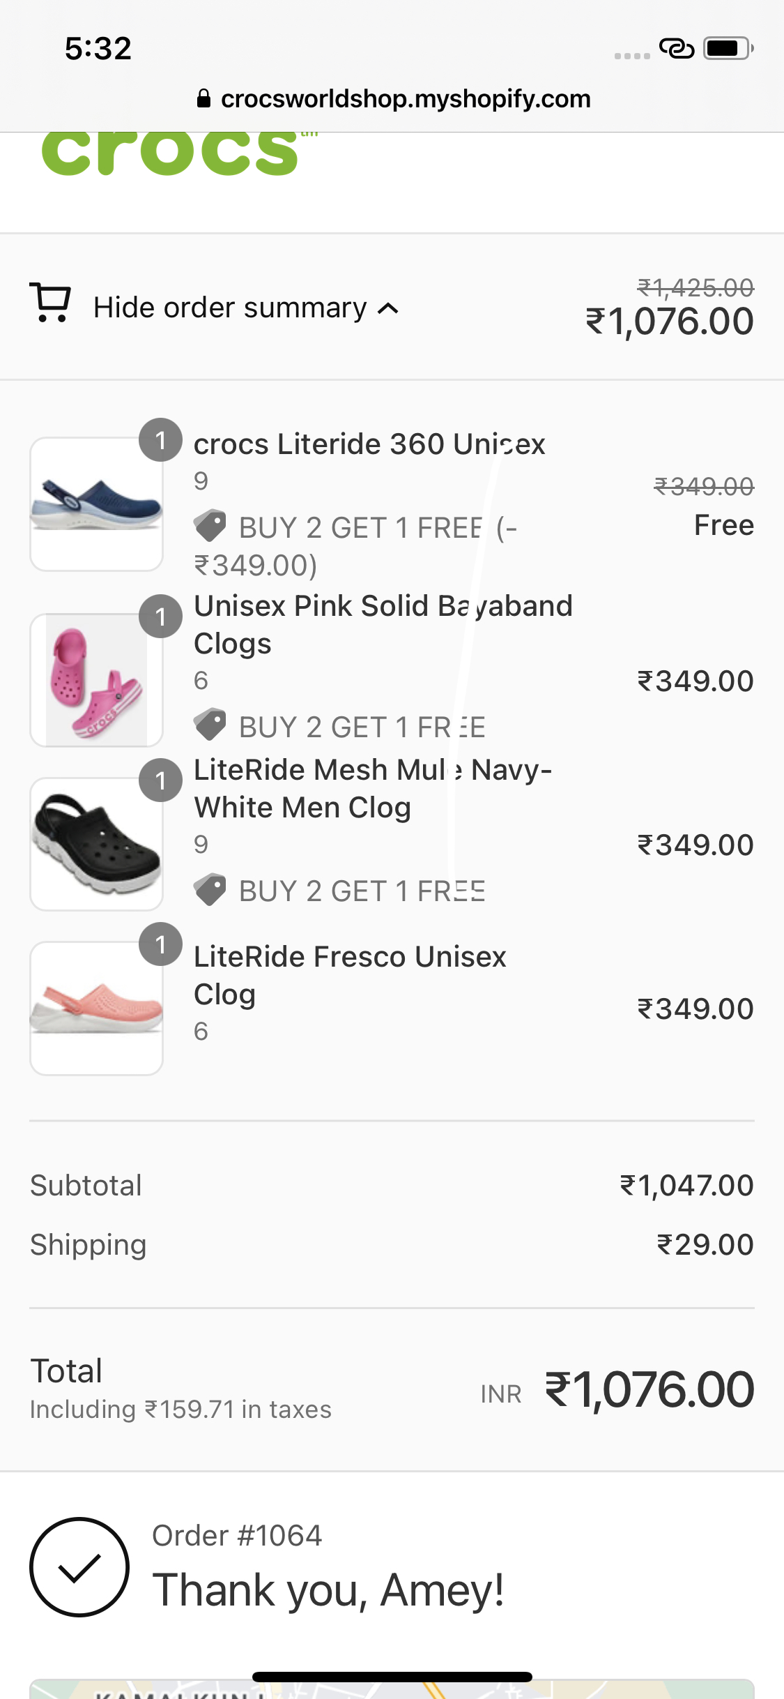Tap the hotspot link icon in status bar
The width and height of the screenshot is (784, 1699).
pos(676,48)
